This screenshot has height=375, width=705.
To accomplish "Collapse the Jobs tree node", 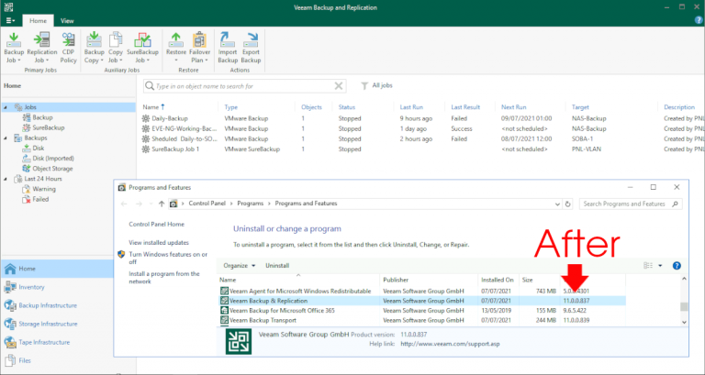I will point(6,107).
